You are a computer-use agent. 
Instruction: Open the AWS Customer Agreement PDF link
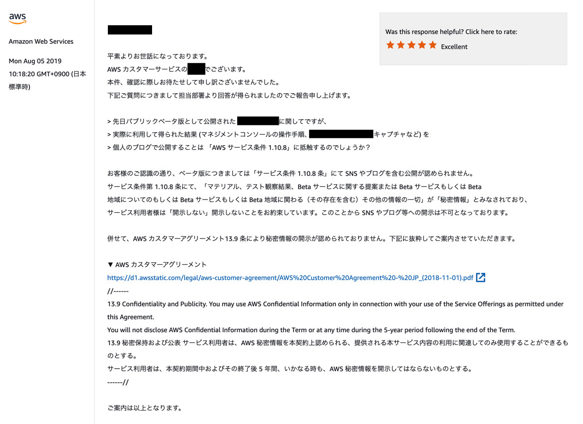[289, 277]
